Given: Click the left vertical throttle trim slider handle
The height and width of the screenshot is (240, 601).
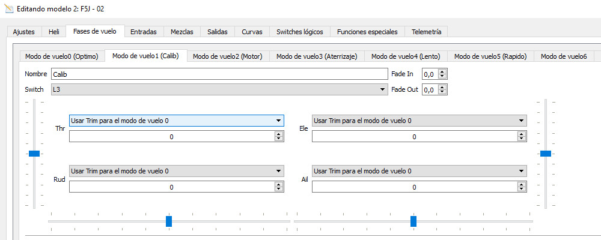Looking at the screenshot, I should tap(34, 154).
